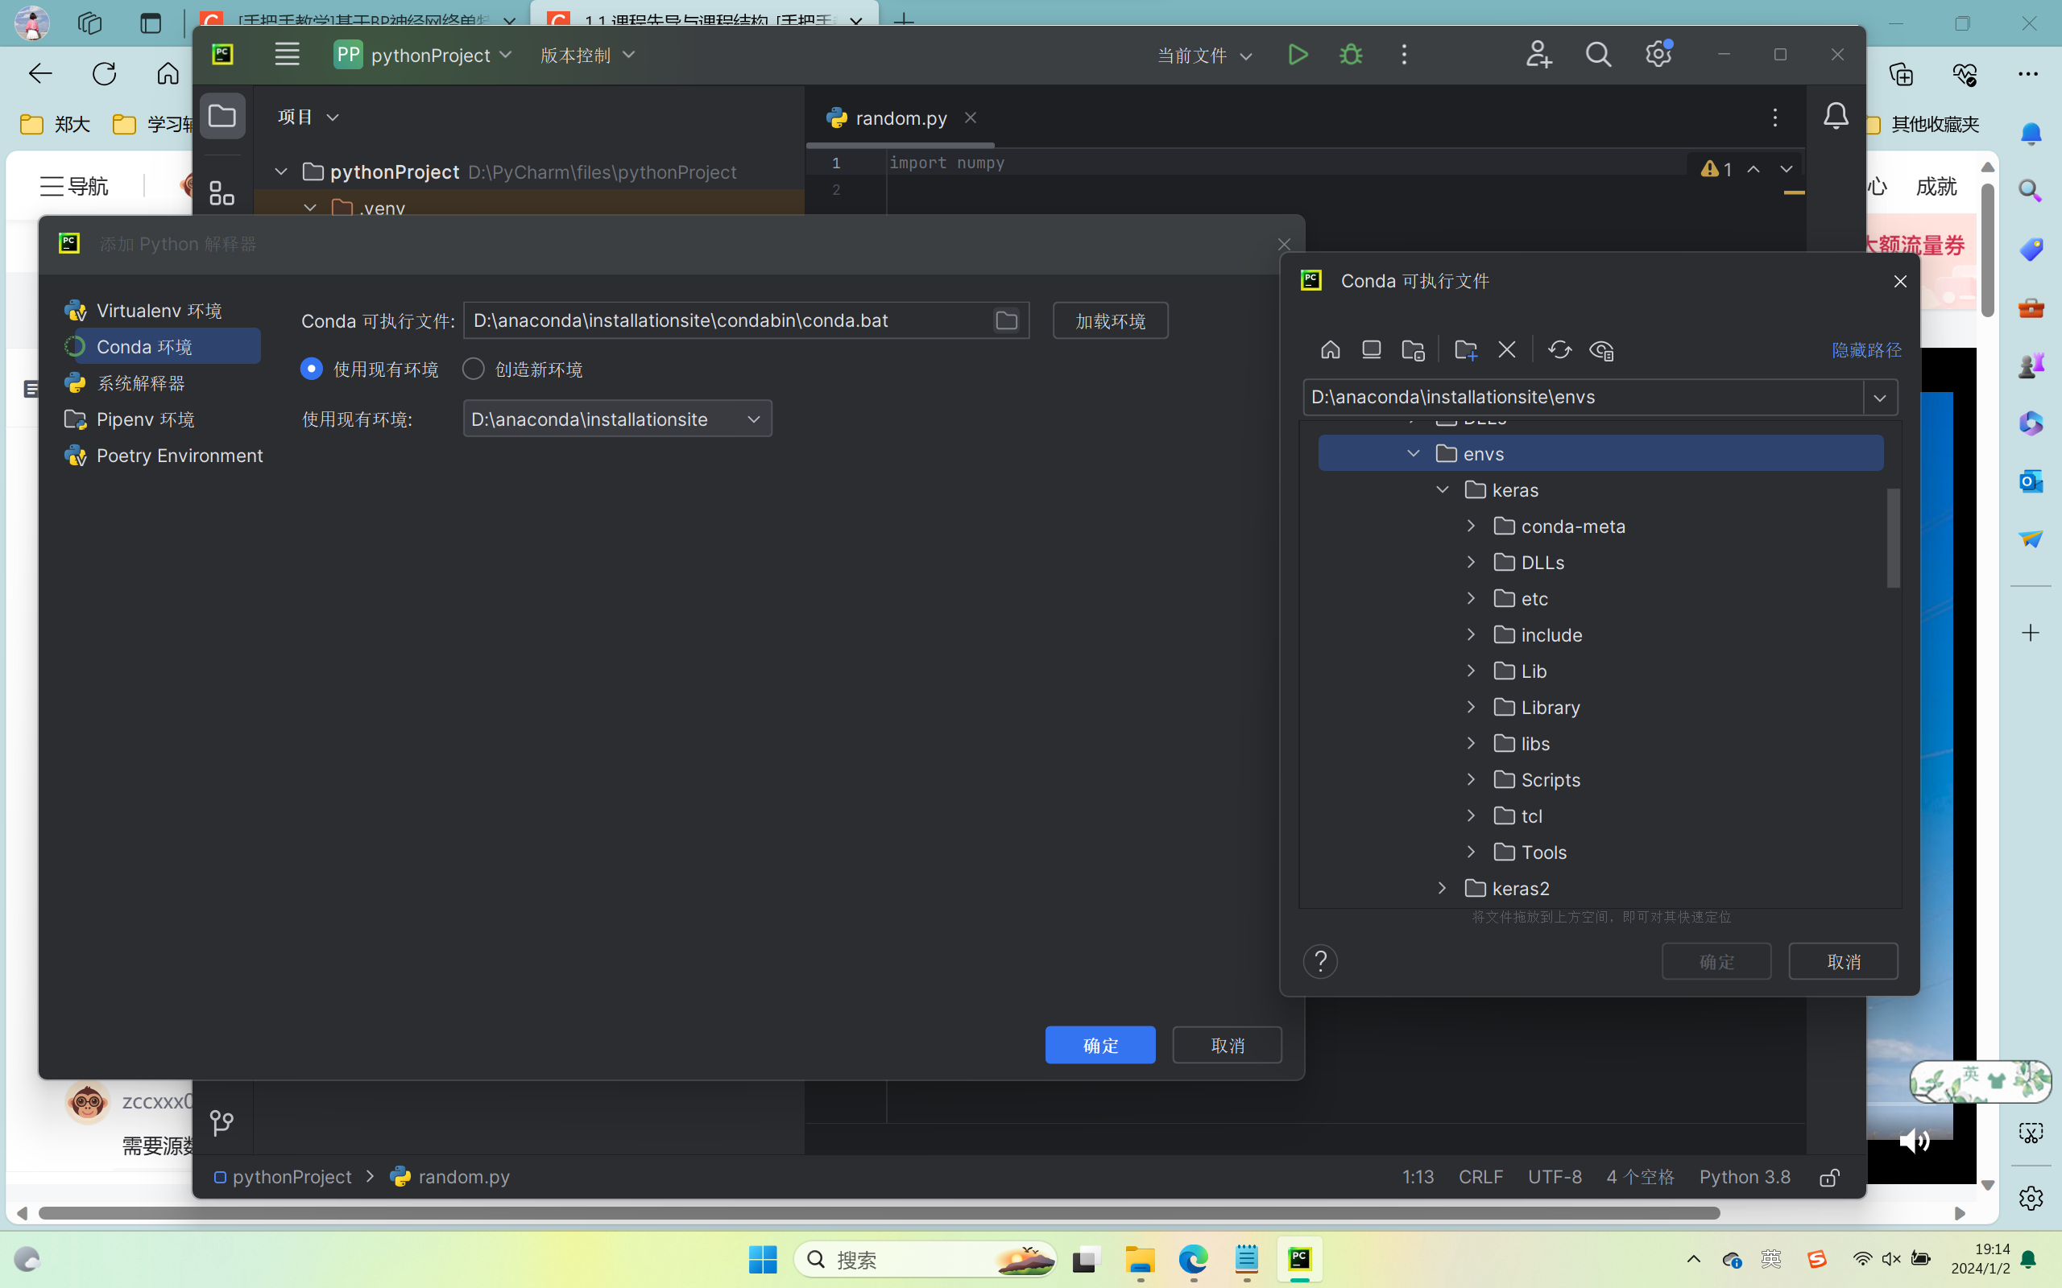Confirm the Add Python Interpreter dialog
Viewport: 2062px width, 1288px height.
tap(1100, 1045)
